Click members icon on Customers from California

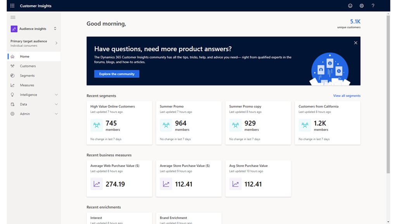[305, 125]
